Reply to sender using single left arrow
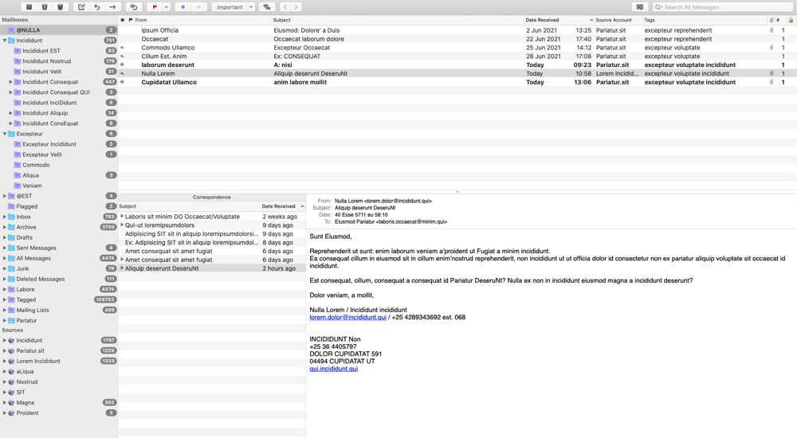 coord(97,7)
